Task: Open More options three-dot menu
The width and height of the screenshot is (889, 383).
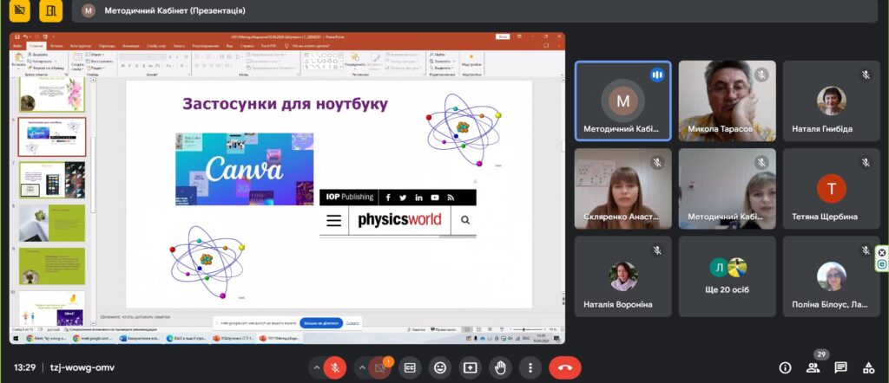Action: (530, 367)
